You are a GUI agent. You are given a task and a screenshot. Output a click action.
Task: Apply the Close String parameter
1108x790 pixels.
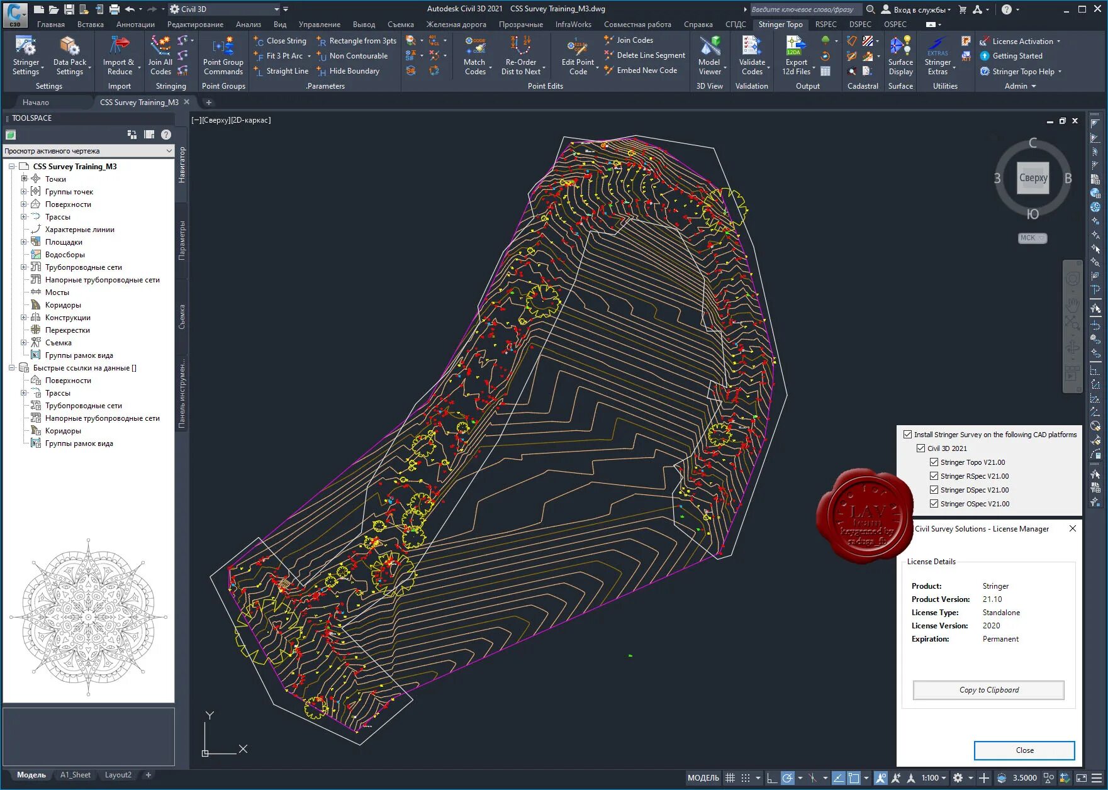[x=280, y=41]
